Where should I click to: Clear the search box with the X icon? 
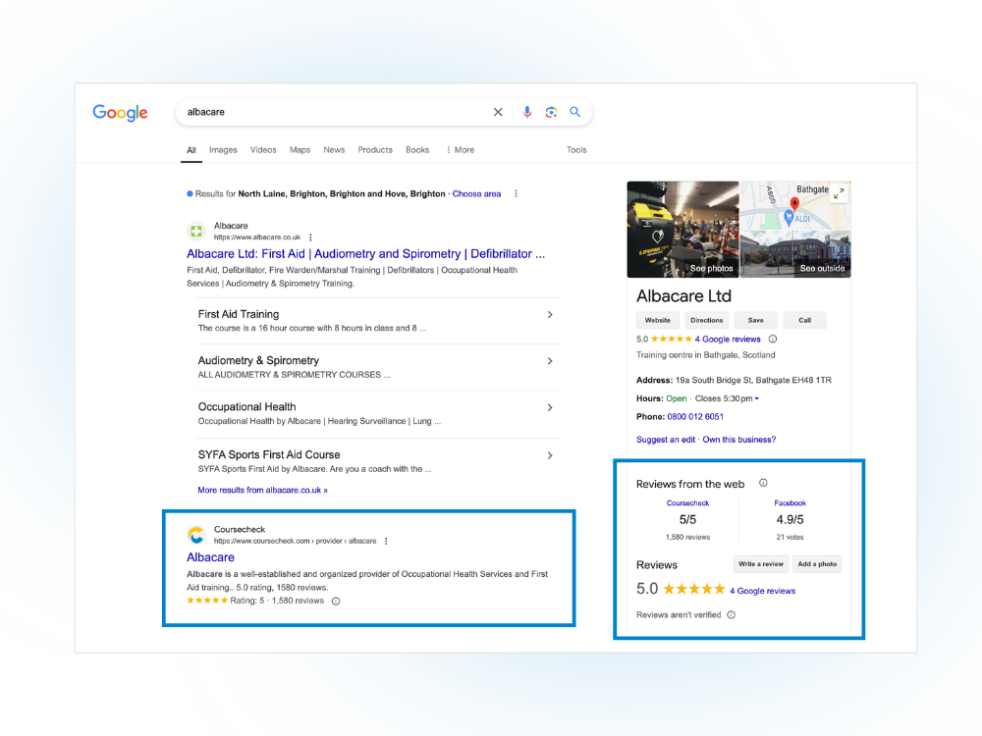point(498,112)
